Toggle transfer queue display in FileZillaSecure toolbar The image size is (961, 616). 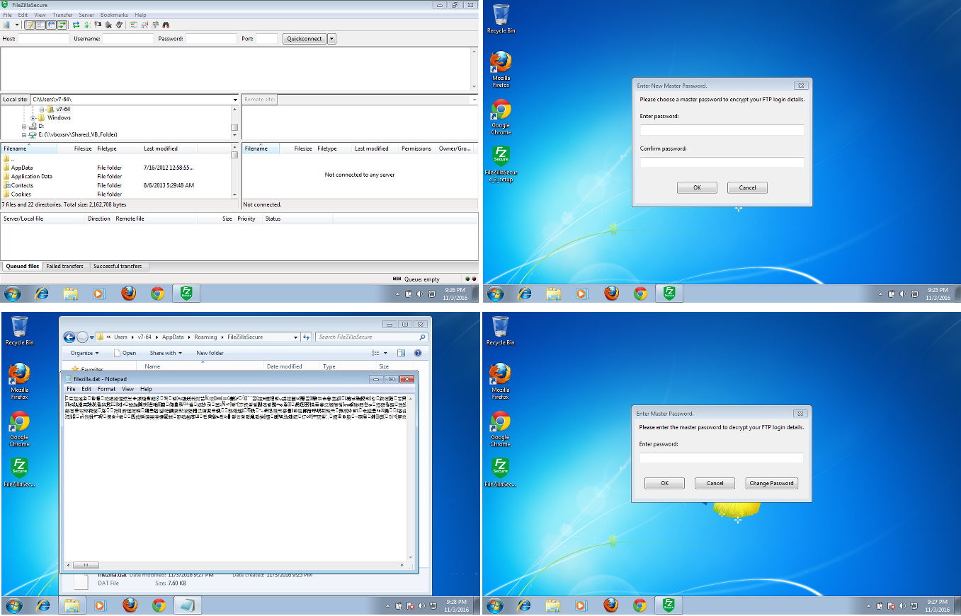(x=62, y=25)
